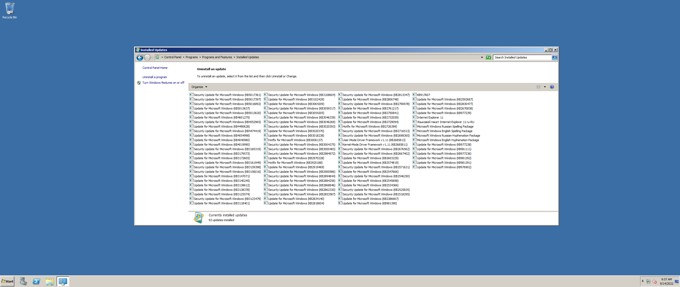The image size is (680, 287).
Task: Go back using the Back arrow button
Action: (x=140, y=57)
